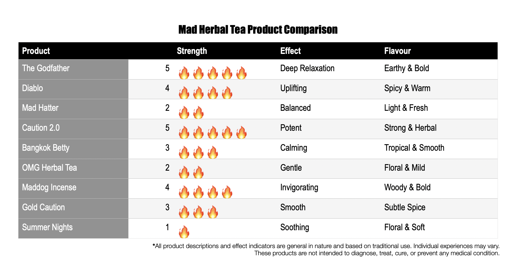Click the first flame icon in The Godfather row
The image size is (523, 274).
(184, 73)
